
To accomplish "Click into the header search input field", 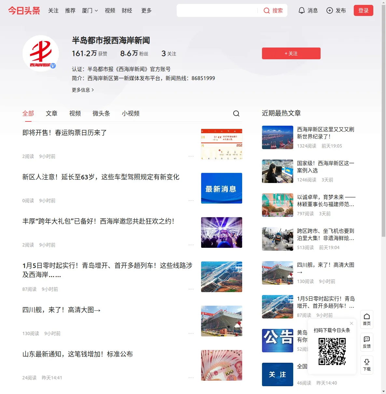I will 217,10.
